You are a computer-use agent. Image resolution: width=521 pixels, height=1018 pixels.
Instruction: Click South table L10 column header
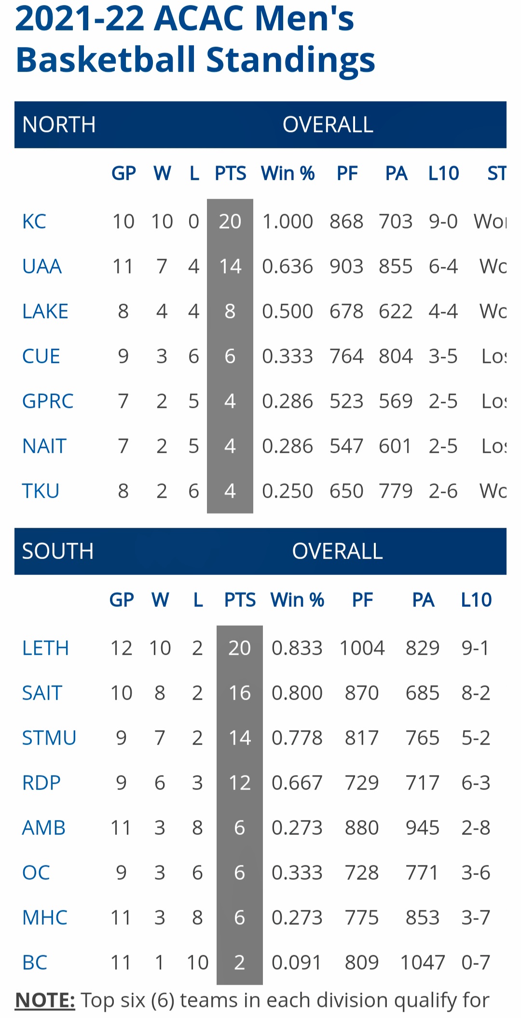[476, 600]
